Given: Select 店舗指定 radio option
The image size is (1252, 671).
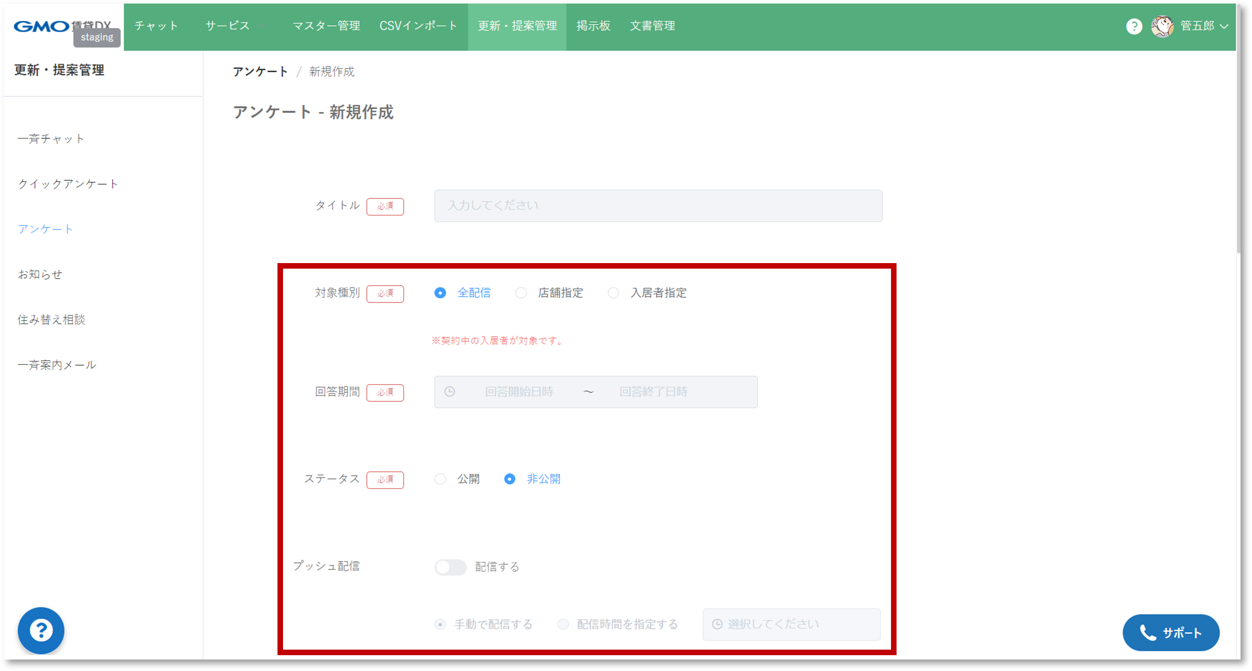Looking at the screenshot, I should tap(521, 293).
